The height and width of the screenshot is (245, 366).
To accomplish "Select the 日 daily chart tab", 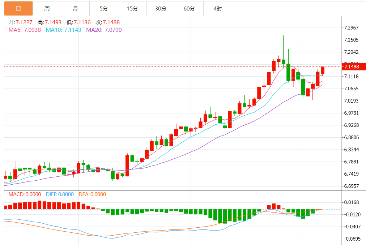I will coord(18,9).
